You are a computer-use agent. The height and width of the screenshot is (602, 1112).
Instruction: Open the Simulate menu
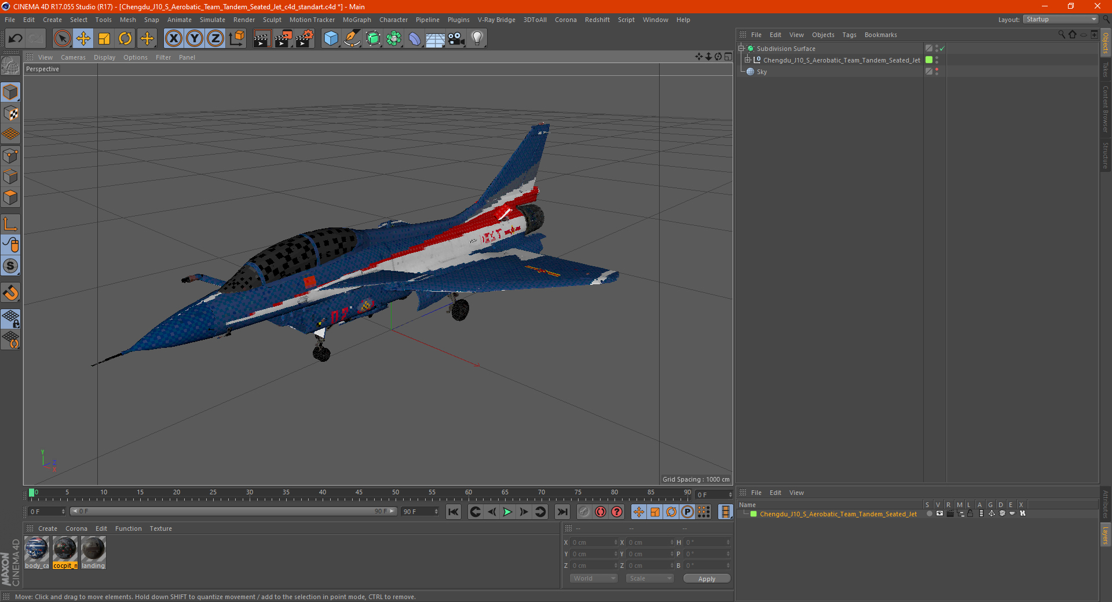(213, 20)
